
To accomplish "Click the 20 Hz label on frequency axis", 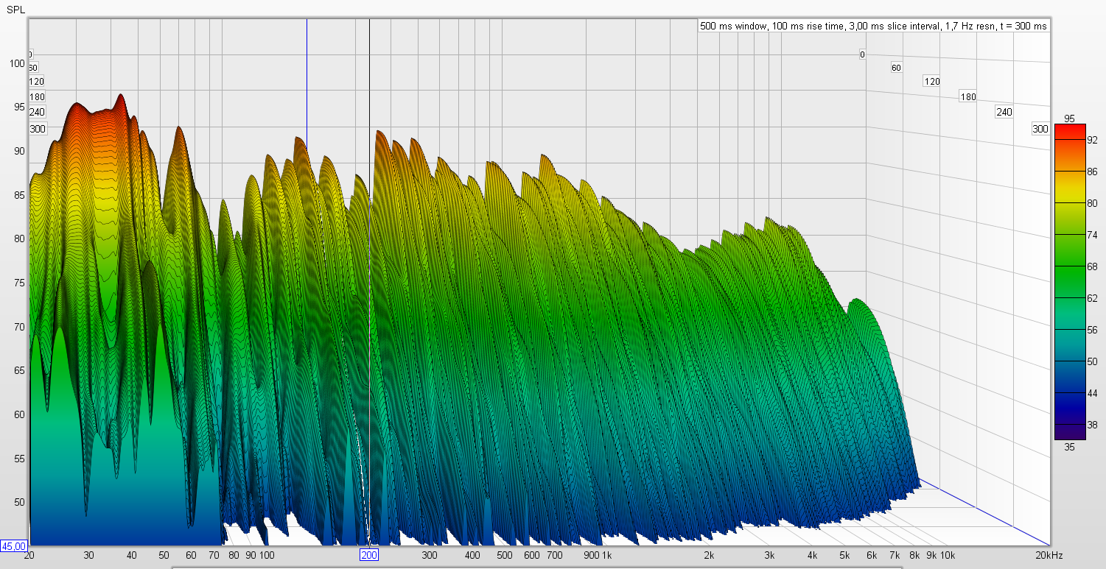I will click(x=29, y=555).
